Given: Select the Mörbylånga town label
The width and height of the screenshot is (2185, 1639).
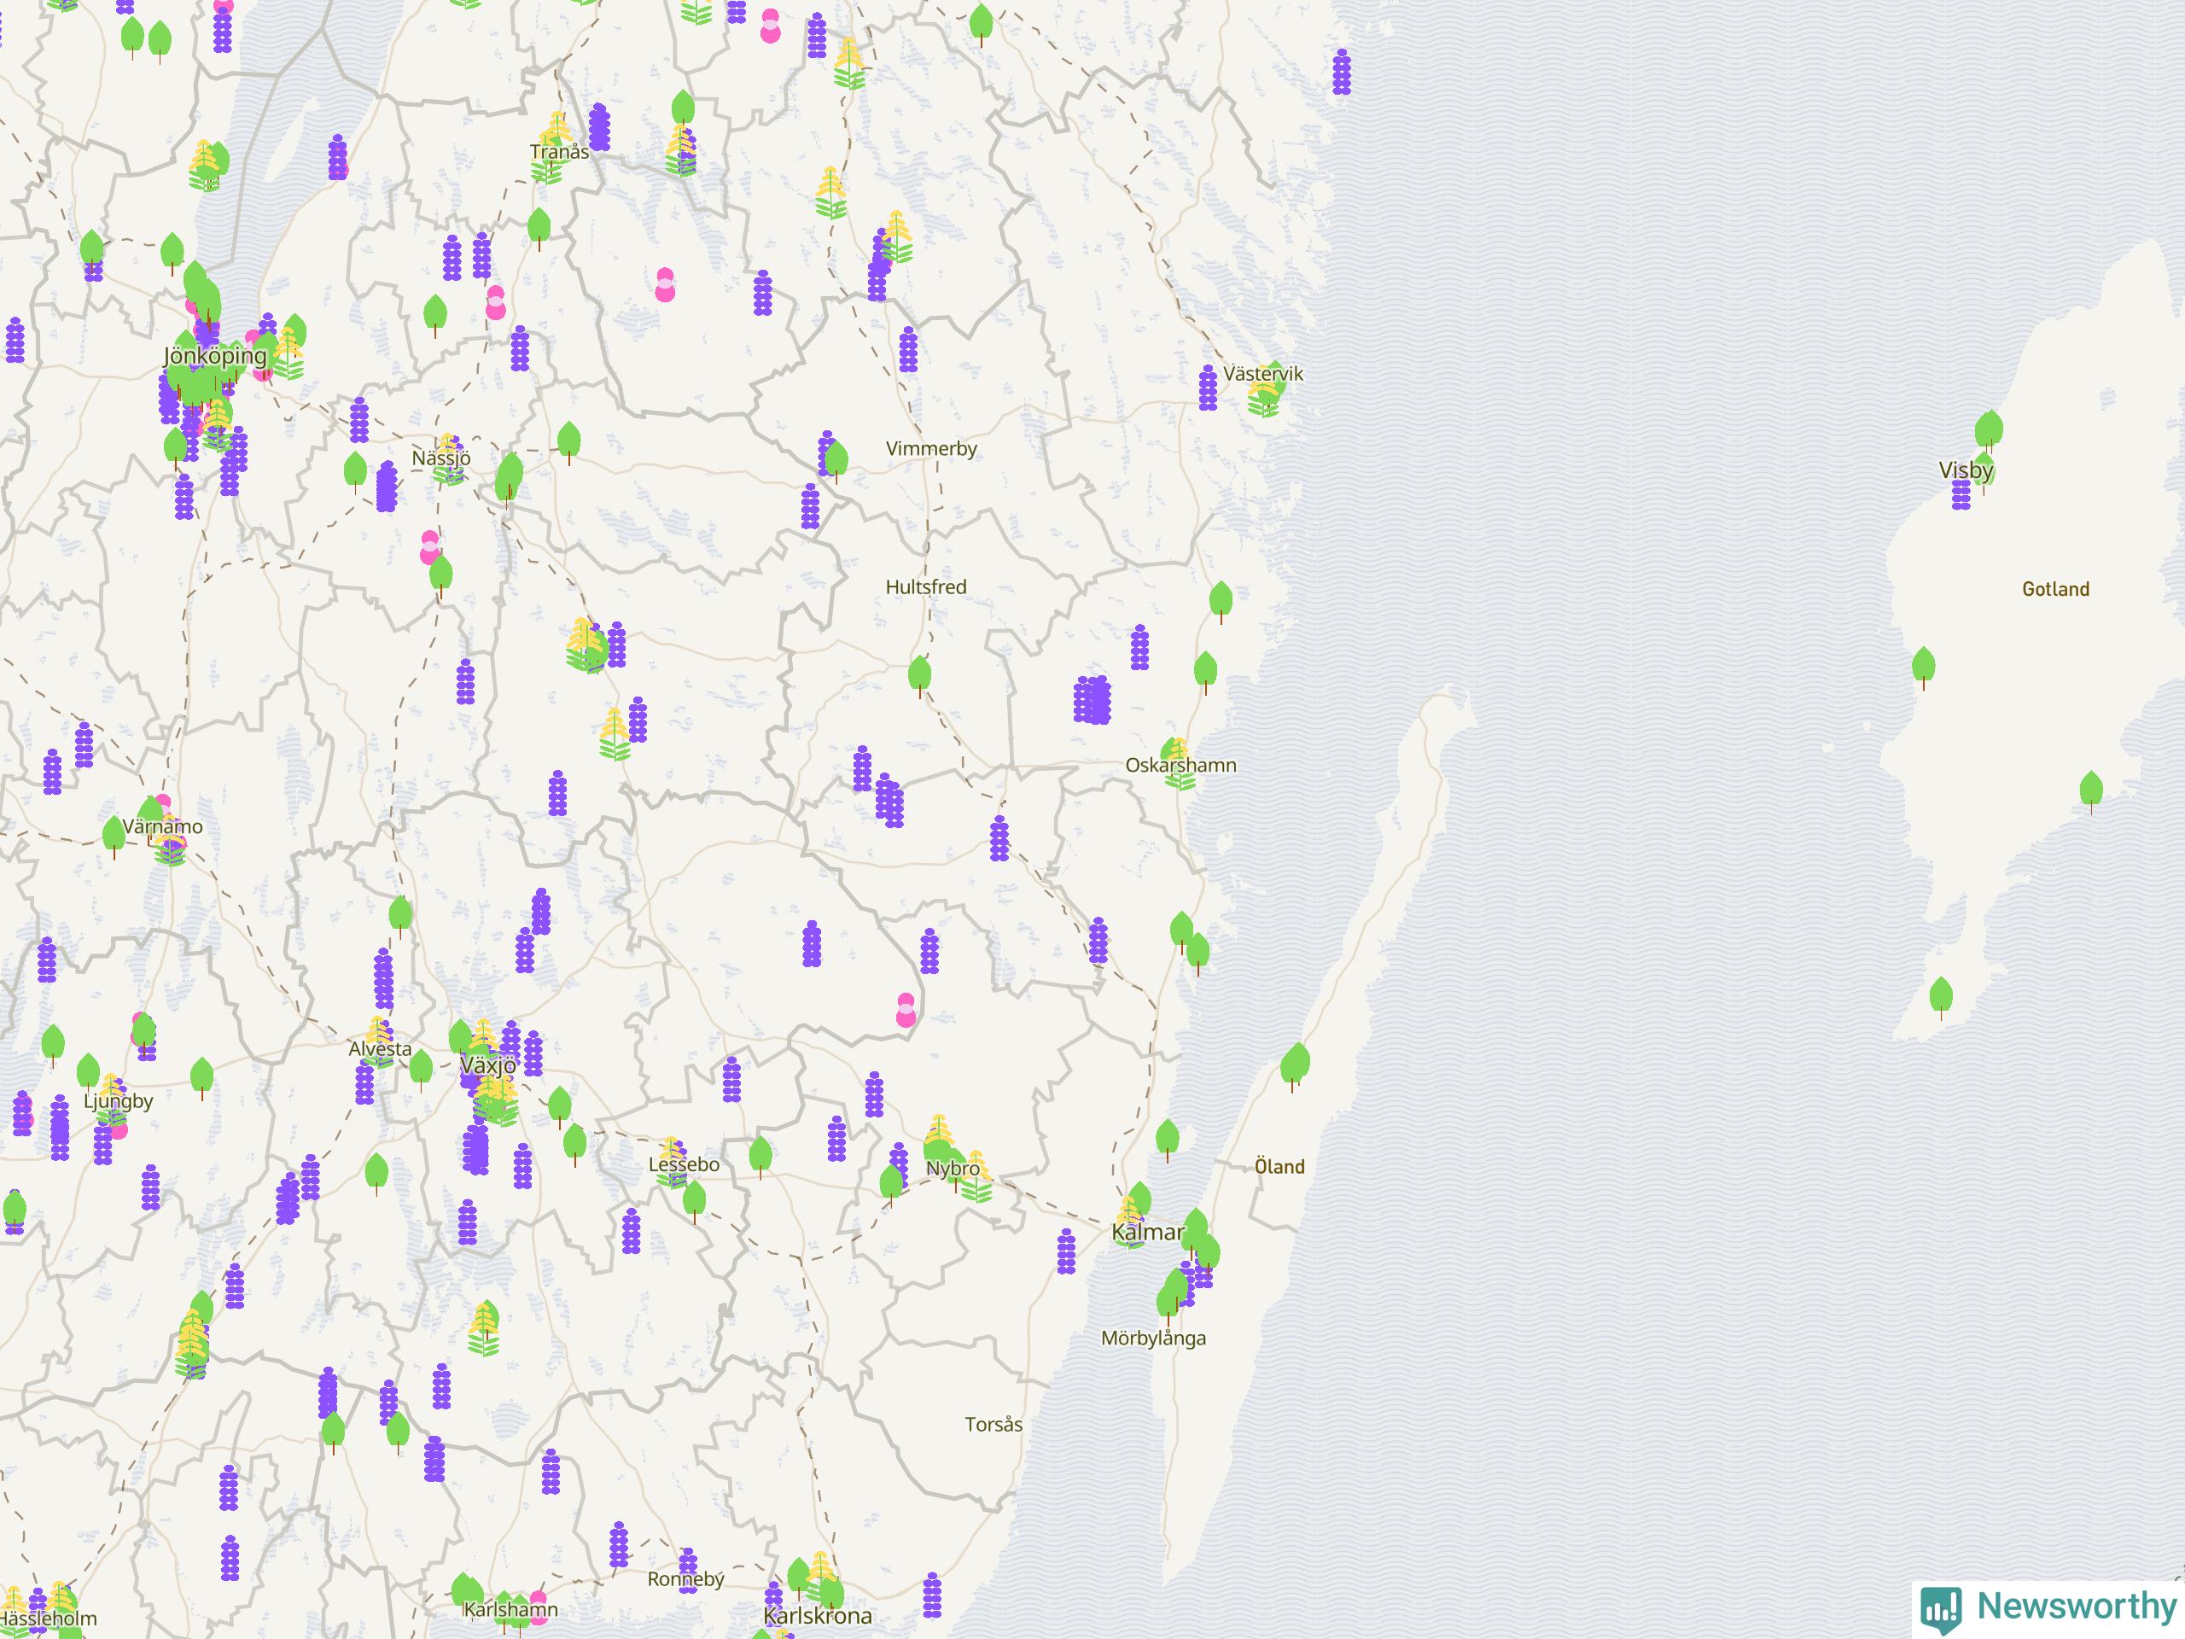Looking at the screenshot, I should 1154,1339.
